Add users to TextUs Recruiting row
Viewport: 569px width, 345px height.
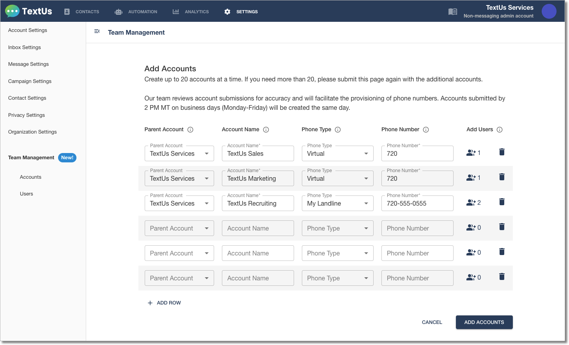tap(473, 202)
